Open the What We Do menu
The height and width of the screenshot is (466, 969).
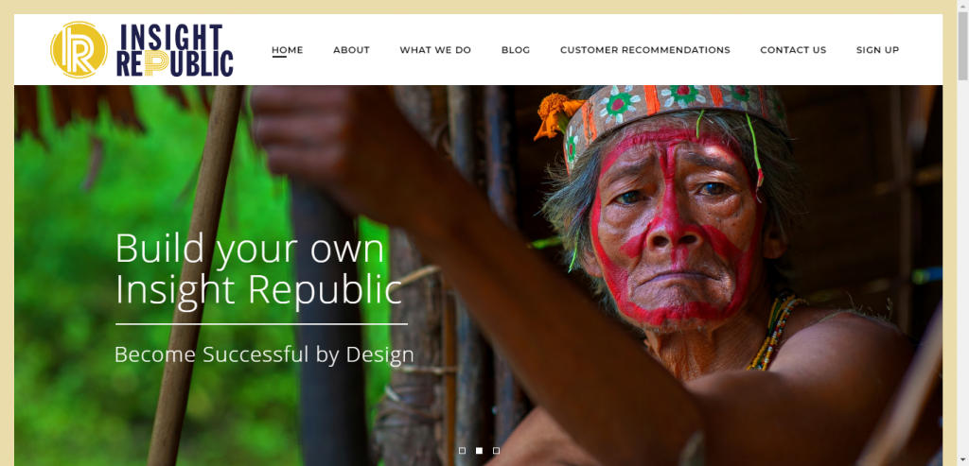click(x=435, y=50)
